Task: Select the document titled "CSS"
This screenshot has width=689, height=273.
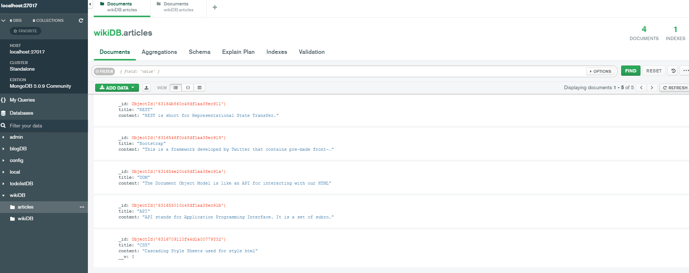Action: pos(391,248)
